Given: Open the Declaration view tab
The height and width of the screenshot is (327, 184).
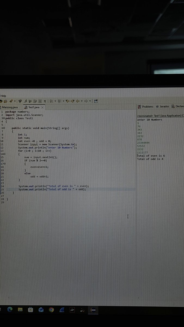Looking at the screenshot, I should click(177, 107).
